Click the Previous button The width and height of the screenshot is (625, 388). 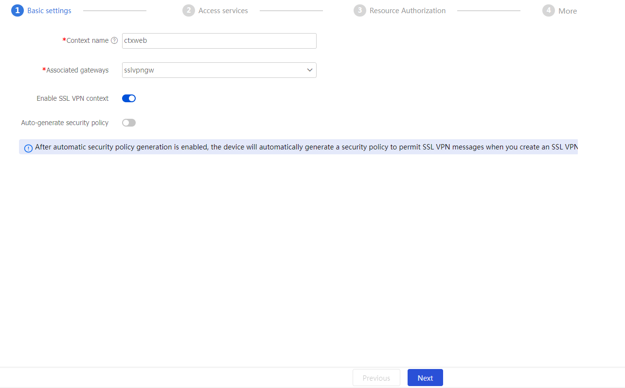(376, 378)
